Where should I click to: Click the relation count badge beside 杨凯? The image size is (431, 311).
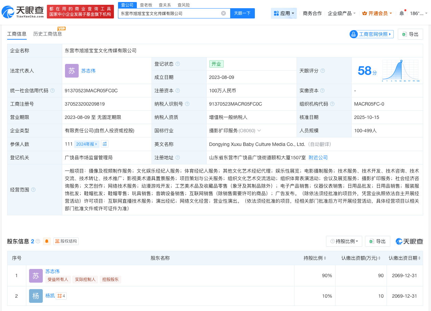point(62,296)
